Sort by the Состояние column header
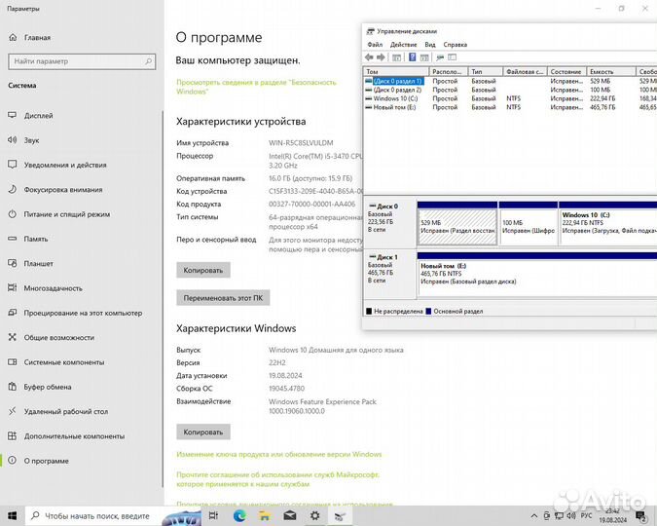 tap(566, 72)
